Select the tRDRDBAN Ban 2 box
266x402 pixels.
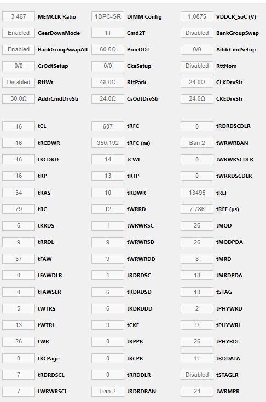pos(108,391)
